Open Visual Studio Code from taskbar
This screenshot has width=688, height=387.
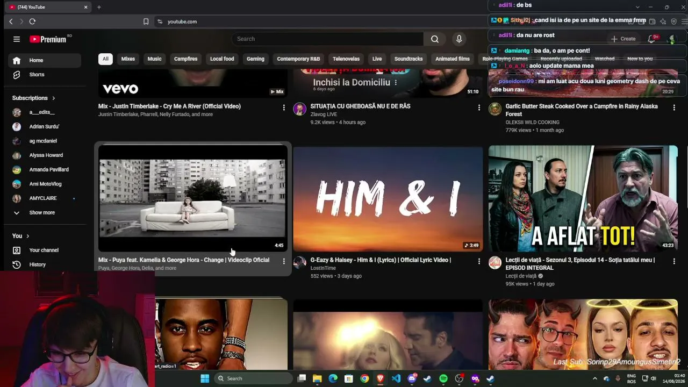(x=396, y=378)
